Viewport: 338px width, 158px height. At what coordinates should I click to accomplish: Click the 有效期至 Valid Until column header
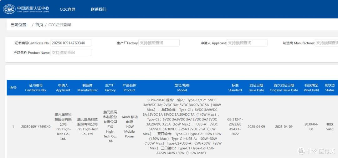[x=311, y=88]
